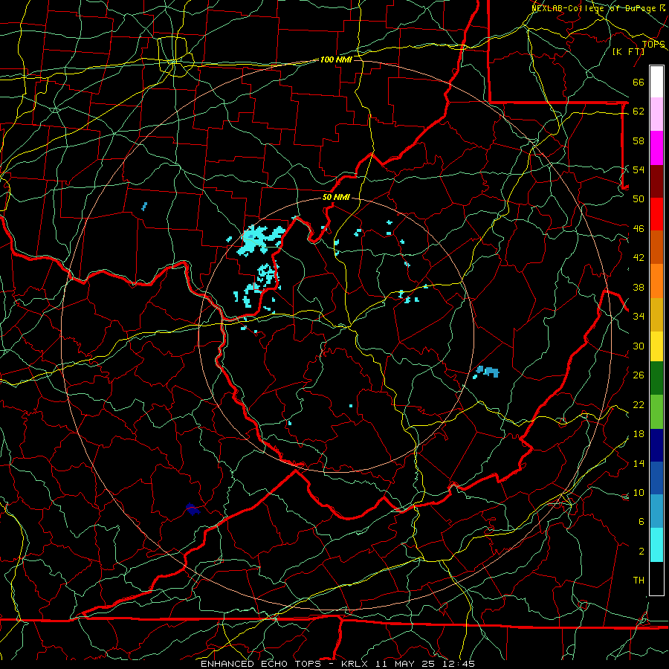Click the 'ENHANCED ECHO TOPS - KRLX' caption
The image size is (669, 669).
(284, 664)
